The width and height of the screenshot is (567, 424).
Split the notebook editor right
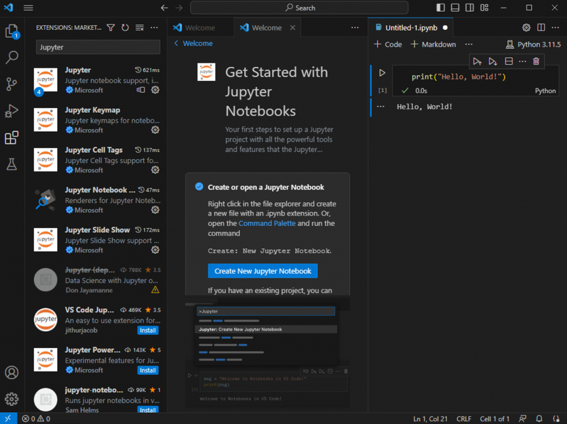541,28
